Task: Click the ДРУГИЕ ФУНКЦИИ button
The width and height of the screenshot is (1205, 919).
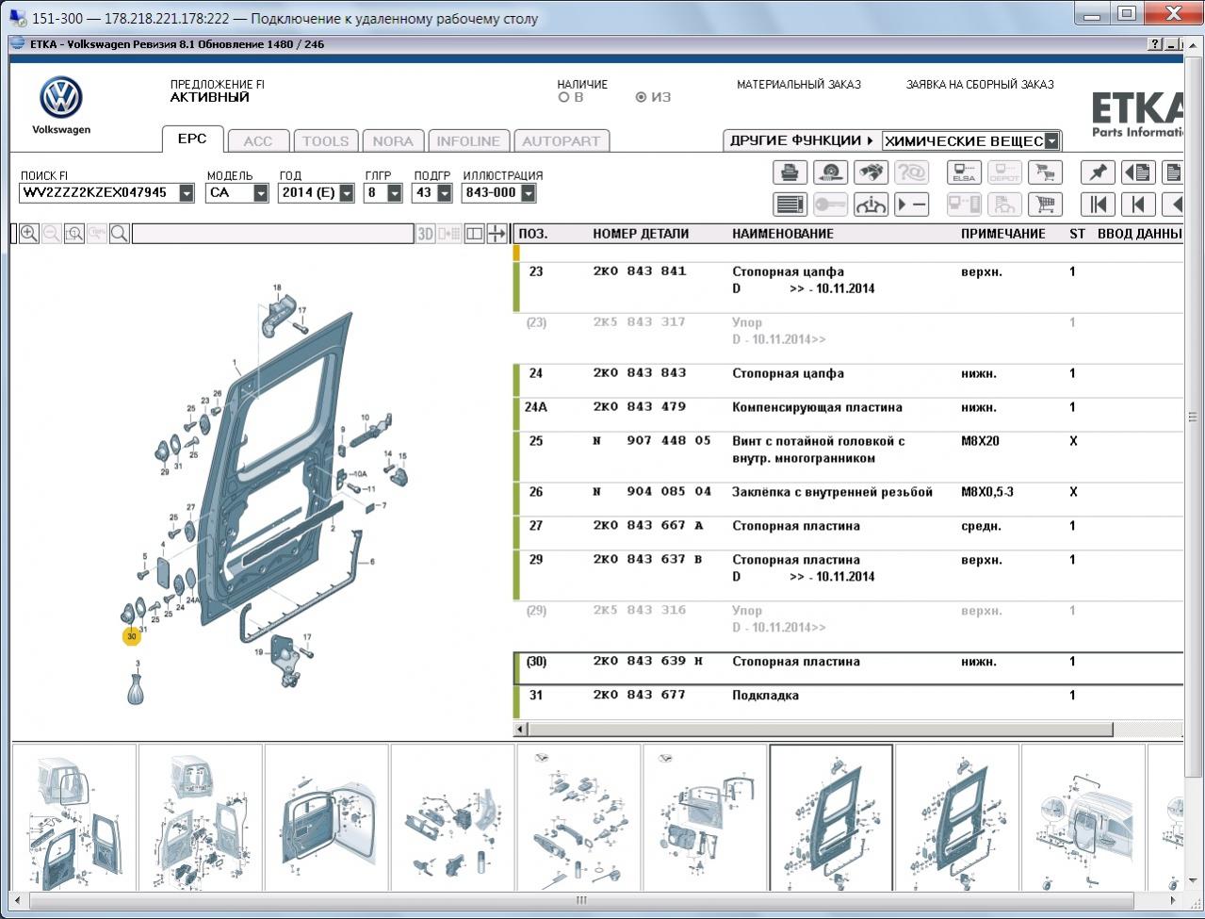Action: click(802, 140)
